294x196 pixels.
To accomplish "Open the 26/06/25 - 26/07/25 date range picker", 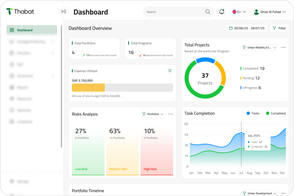I will click(x=247, y=28).
